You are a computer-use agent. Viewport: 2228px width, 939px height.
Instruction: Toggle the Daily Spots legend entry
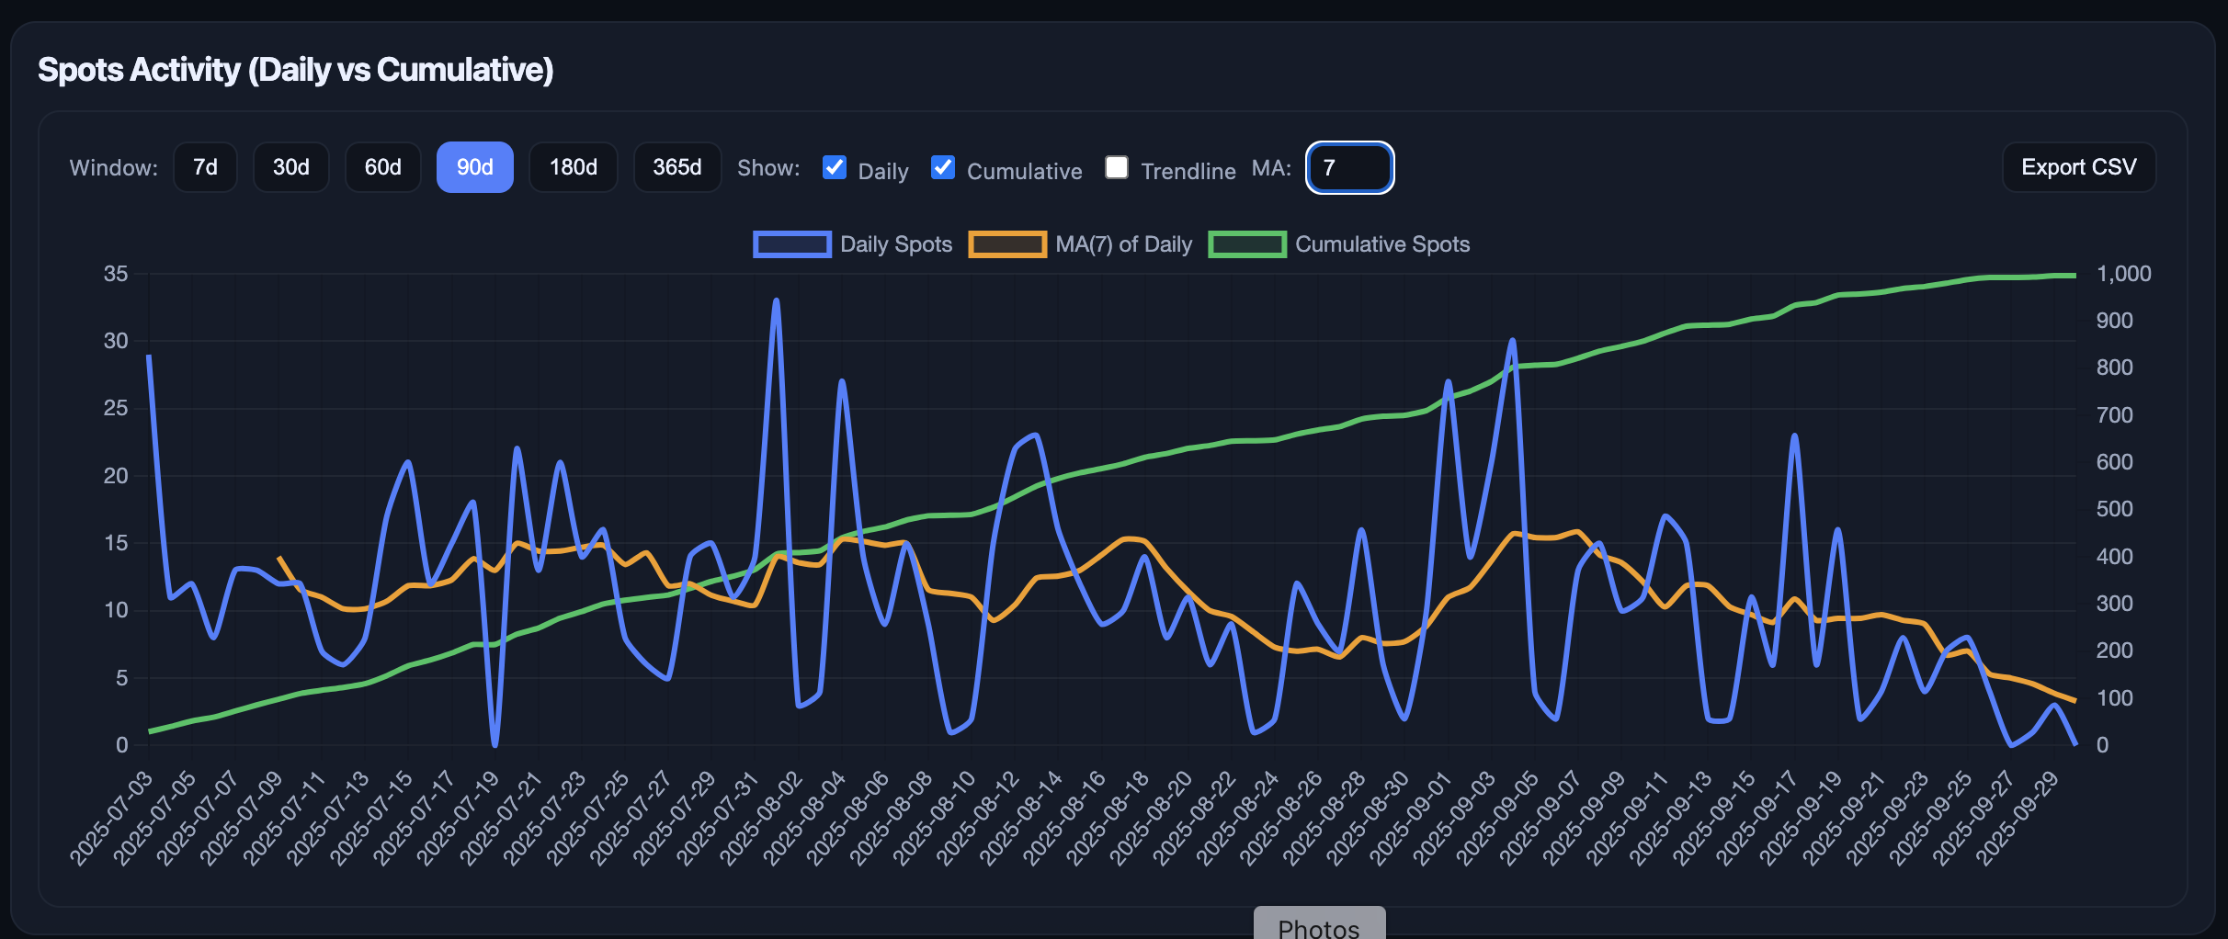pos(896,244)
